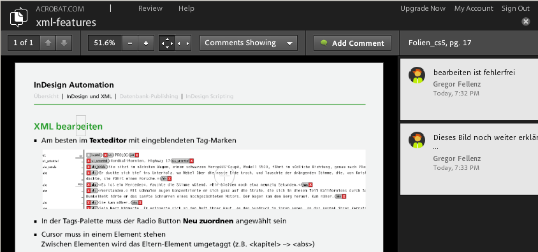Image resolution: width=538 pixels, height=252 pixels.
Task: Close the viewer with the X icon
Action: click(526, 22)
